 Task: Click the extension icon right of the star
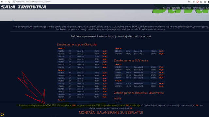[x=194, y=2]
